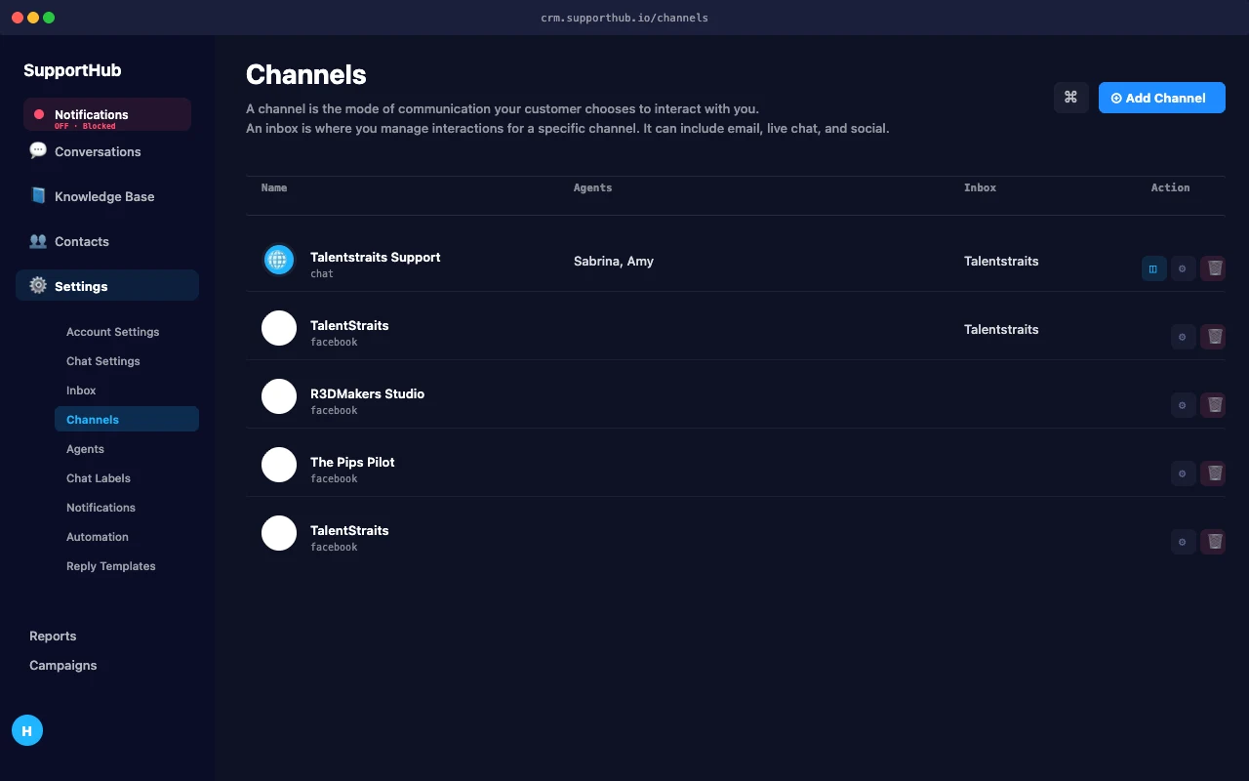Open the Campaigns link

pyautogui.click(x=63, y=665)
